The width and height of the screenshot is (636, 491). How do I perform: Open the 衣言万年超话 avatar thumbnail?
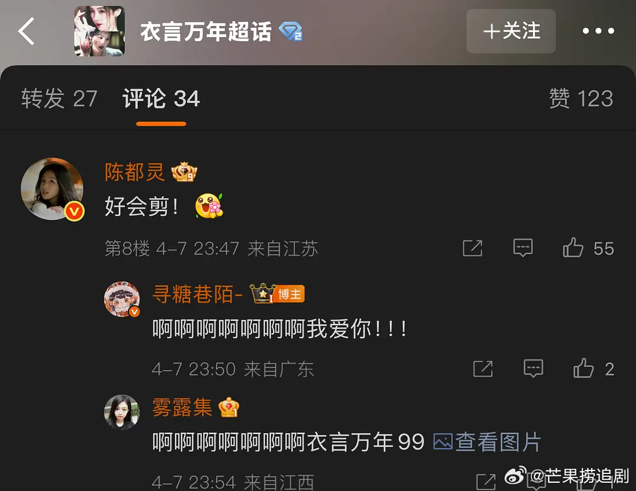(100, 31)
